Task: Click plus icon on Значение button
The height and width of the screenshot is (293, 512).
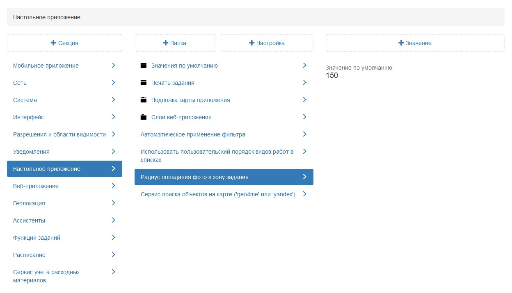Action: click(x=401, y=43)
